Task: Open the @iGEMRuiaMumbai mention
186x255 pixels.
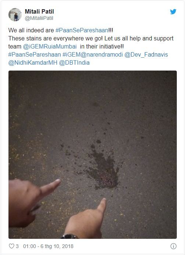Action: (x=50, y=47)
